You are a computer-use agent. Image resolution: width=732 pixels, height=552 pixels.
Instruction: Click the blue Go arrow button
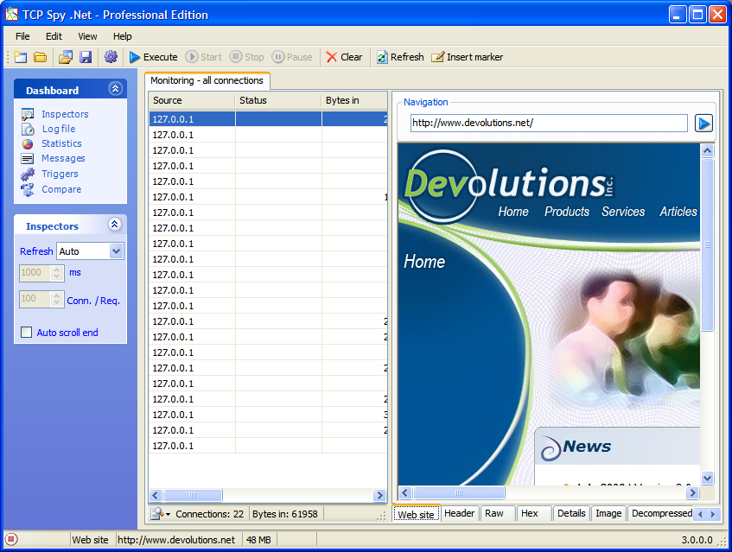point(703,124)
